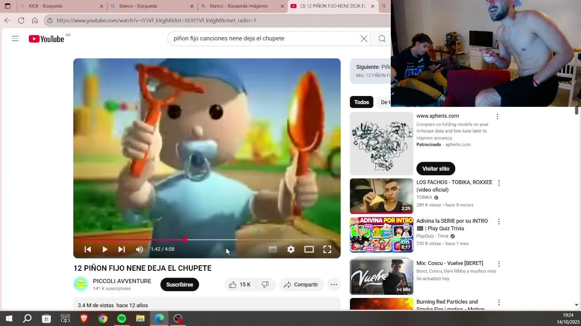Share the video using Compartir button
The image size is (581, 326).
(301, 284)
